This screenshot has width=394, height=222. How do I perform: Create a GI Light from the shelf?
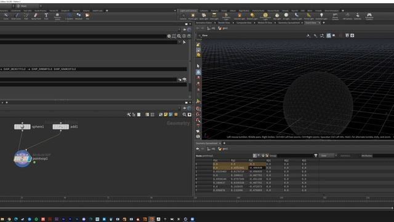coord(286,17)
